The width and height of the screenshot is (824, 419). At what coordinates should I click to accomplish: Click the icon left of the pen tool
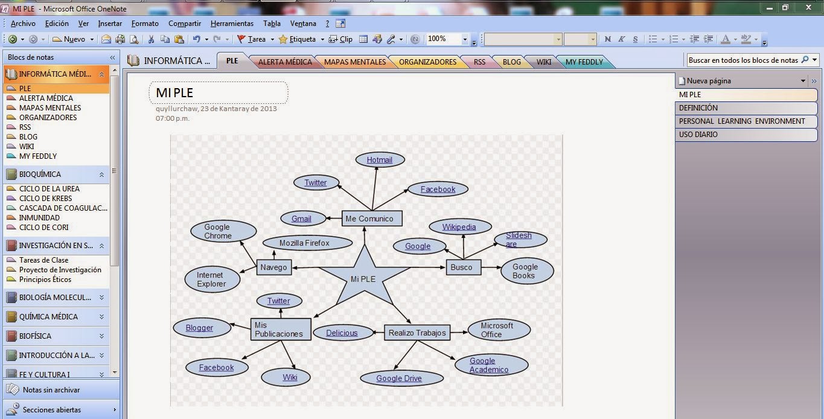click(377, 39)
